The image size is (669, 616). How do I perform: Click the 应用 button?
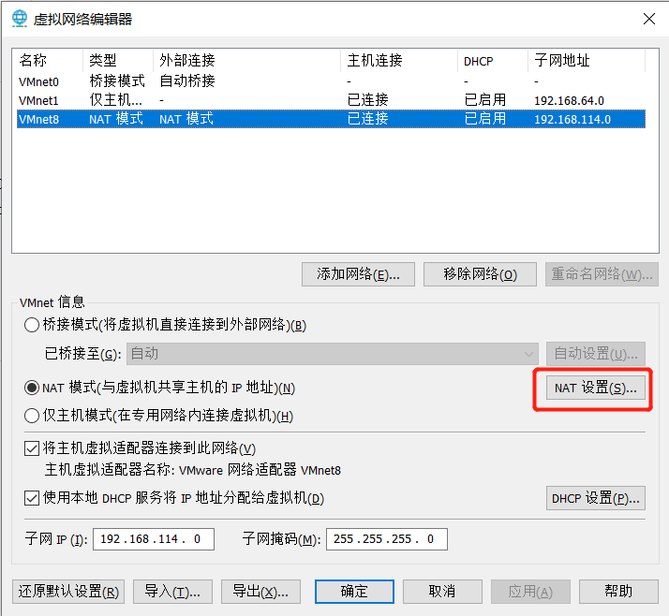(x=530, y=592)
